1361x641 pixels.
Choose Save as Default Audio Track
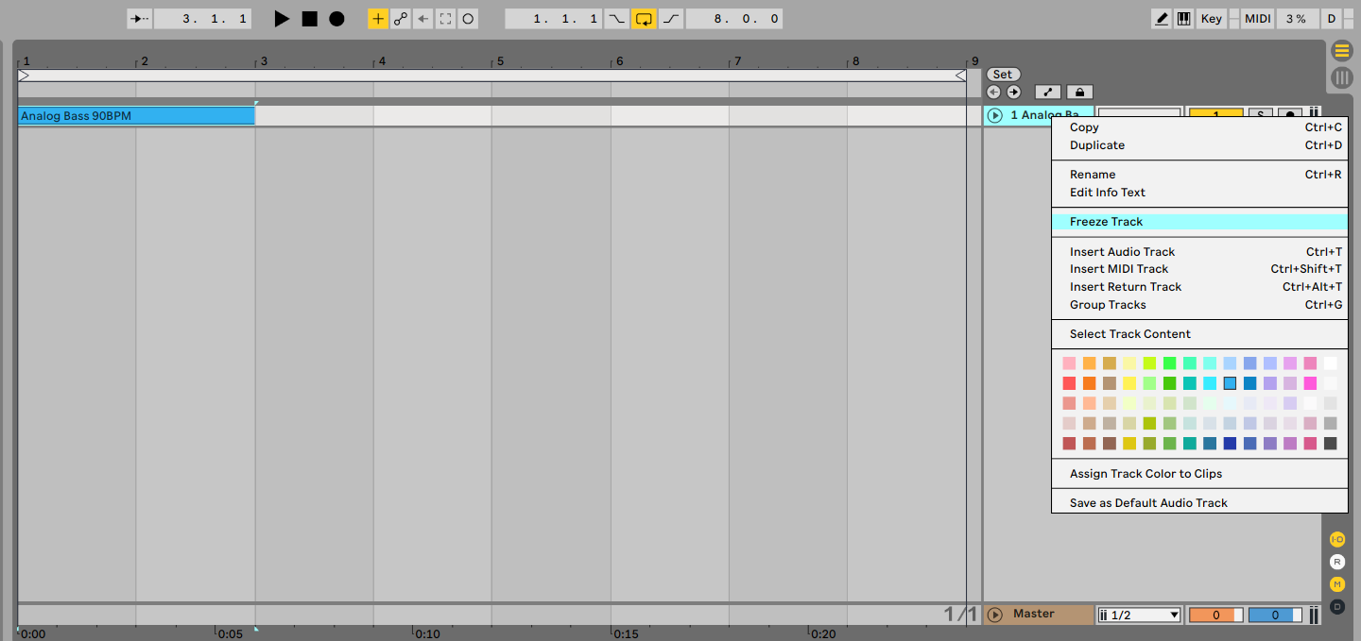coord(1199,503)
